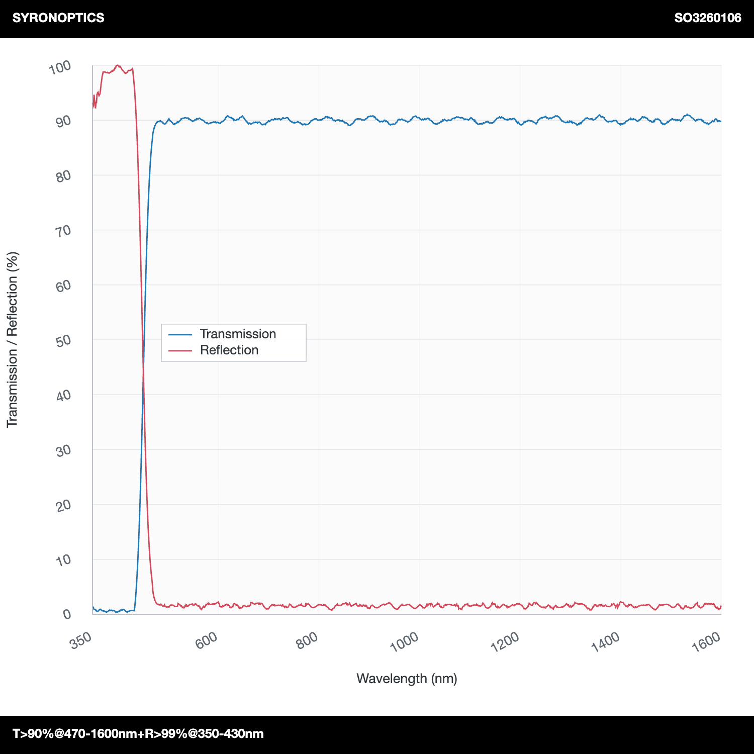Click the Wavelength (nm) axis title
754x754 pixels.
pyautogui.click(x=407, y=679)
